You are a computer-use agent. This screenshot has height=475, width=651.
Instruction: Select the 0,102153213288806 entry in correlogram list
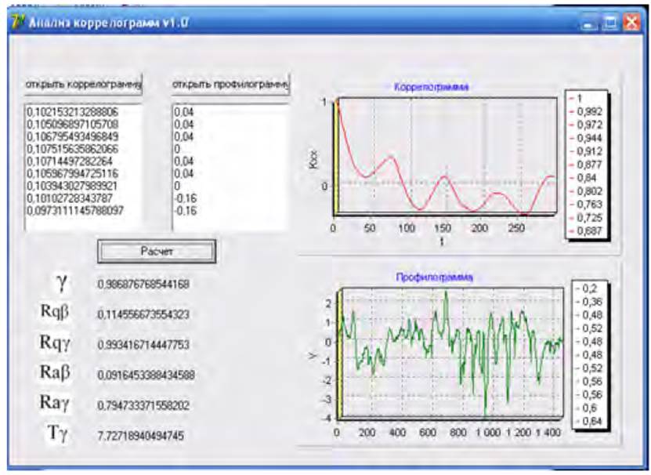[x=72, y=113]
